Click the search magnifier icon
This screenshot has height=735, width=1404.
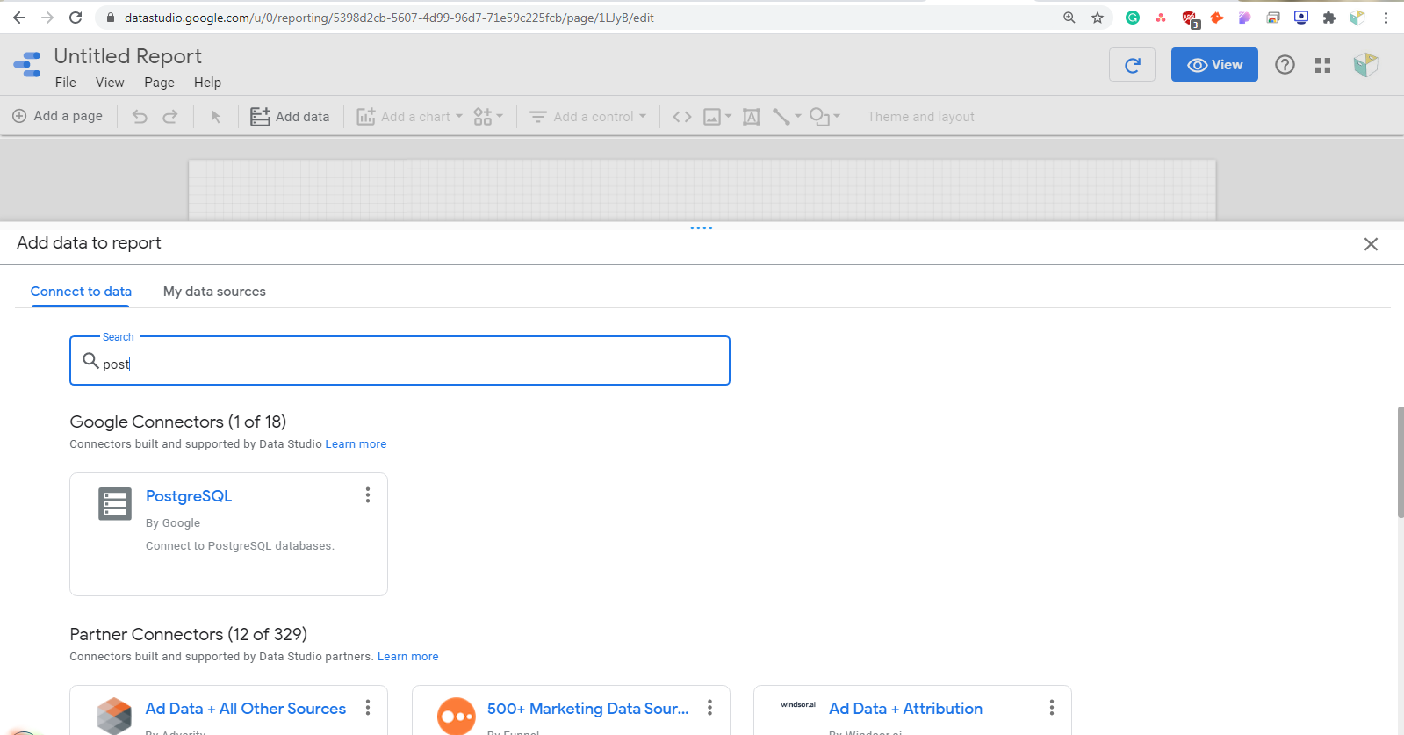[90, 360]
